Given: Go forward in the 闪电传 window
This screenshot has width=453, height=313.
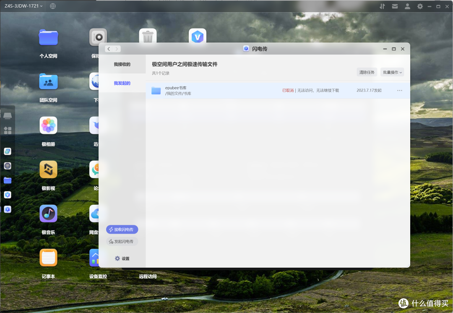Looking at the screenshot, I should [117, 49].
